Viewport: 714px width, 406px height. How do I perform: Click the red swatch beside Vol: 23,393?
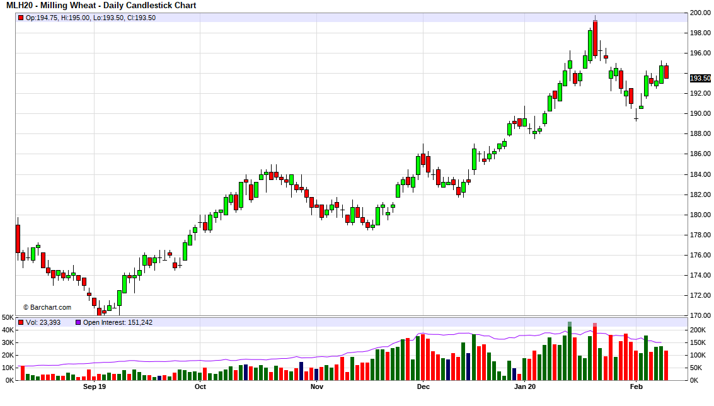point(21,322)
